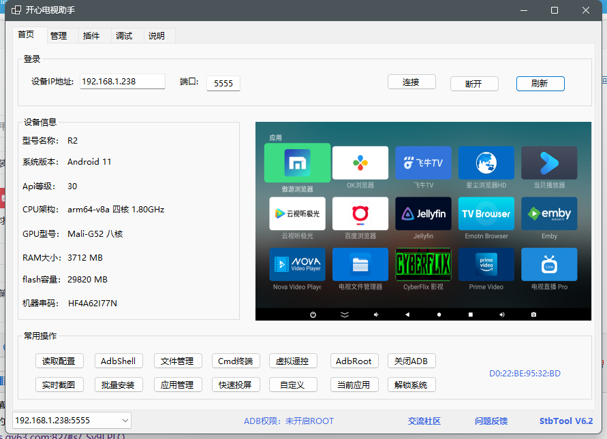Image resolution: width=607 pixels, height=439 pixels.
Task: Click the 端口 port input field
Action: point(225,83)
